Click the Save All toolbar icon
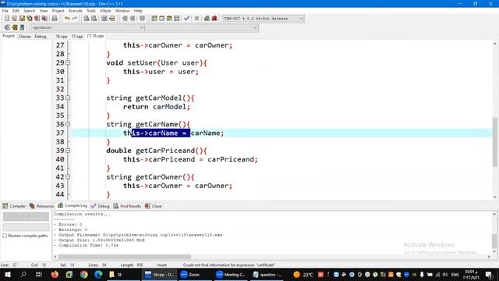 [x=30, y=19]
